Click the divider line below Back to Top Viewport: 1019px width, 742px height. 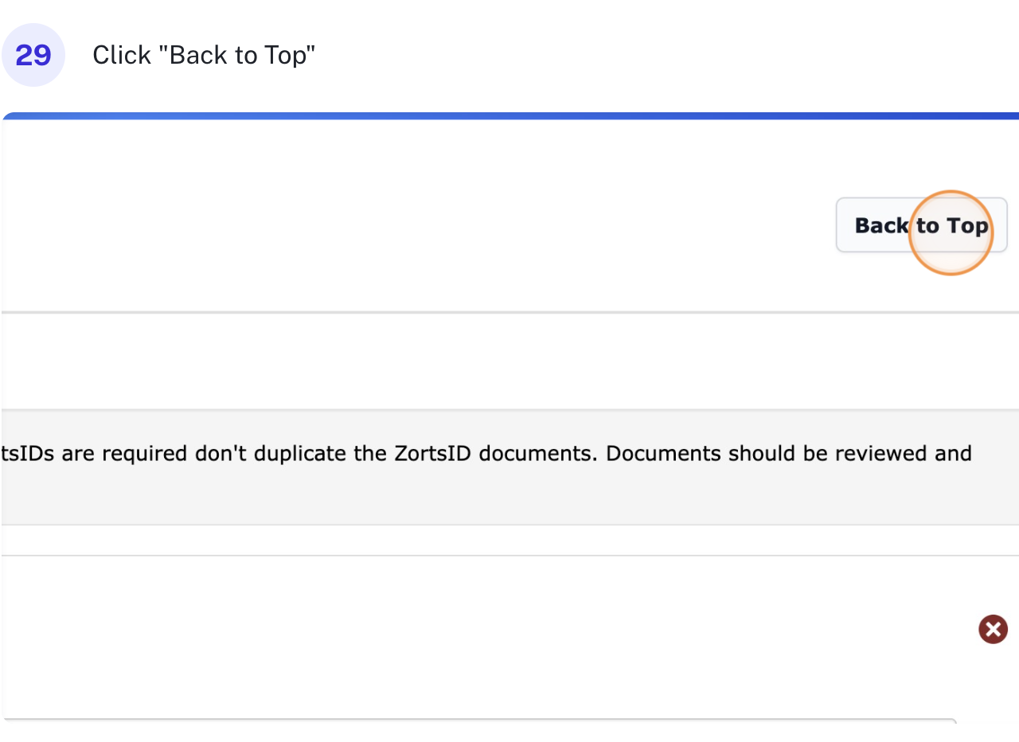coord(509,312)
